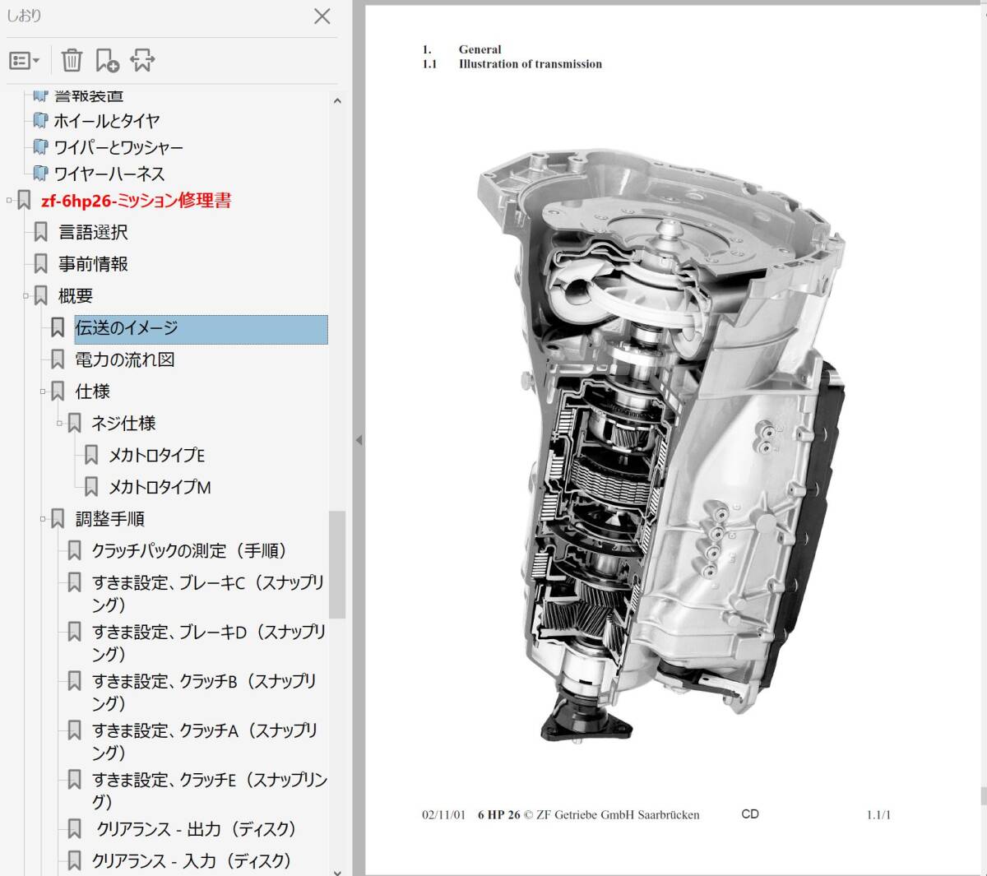Collapse the ネジ仕様 tree node
Image resolution: width=987 pixels, height=876 pixels.
[59, 424]
